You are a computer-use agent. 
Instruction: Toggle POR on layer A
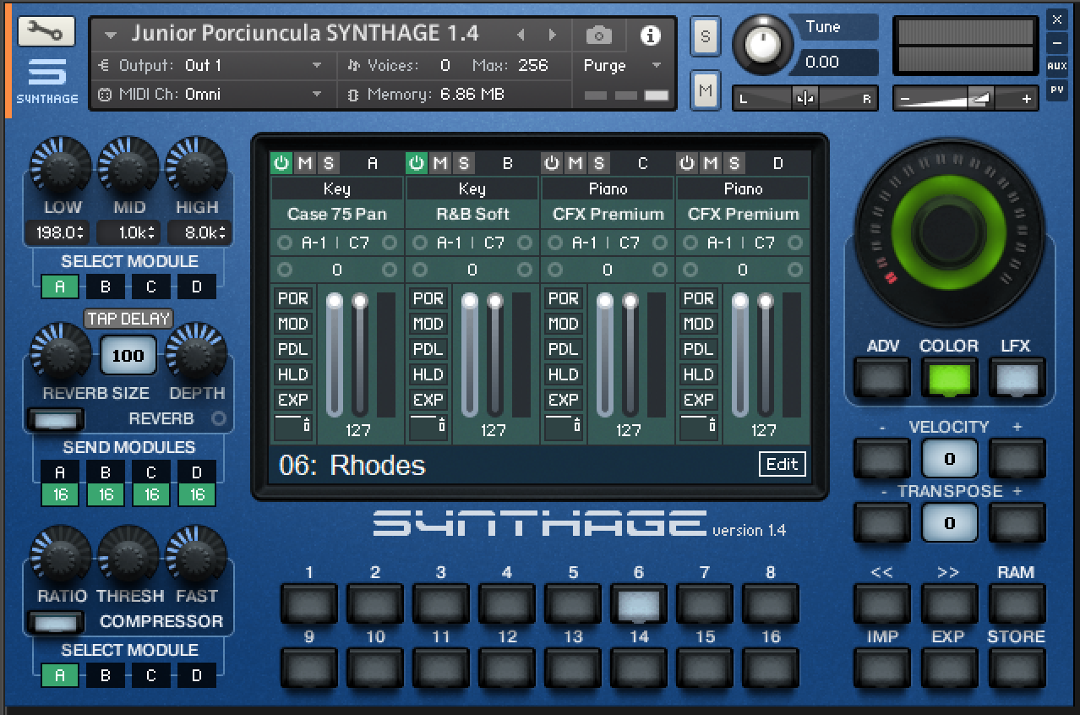(x=292, y=298)
